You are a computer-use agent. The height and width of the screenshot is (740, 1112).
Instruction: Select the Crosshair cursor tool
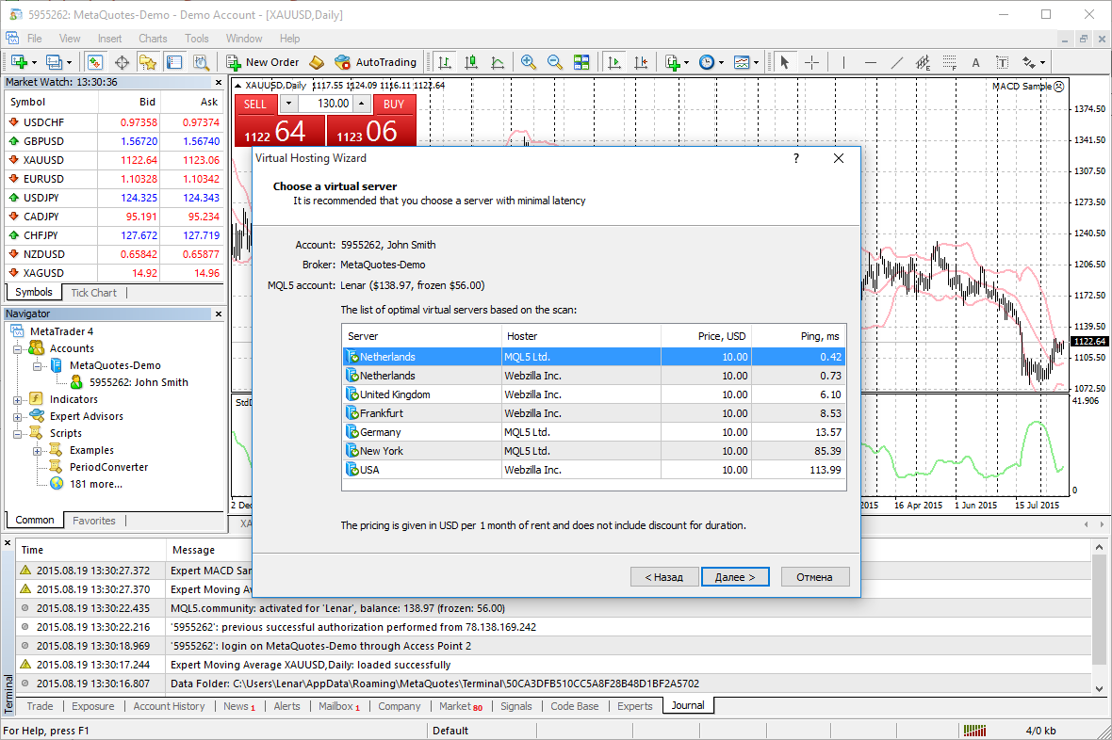point(810,62)
